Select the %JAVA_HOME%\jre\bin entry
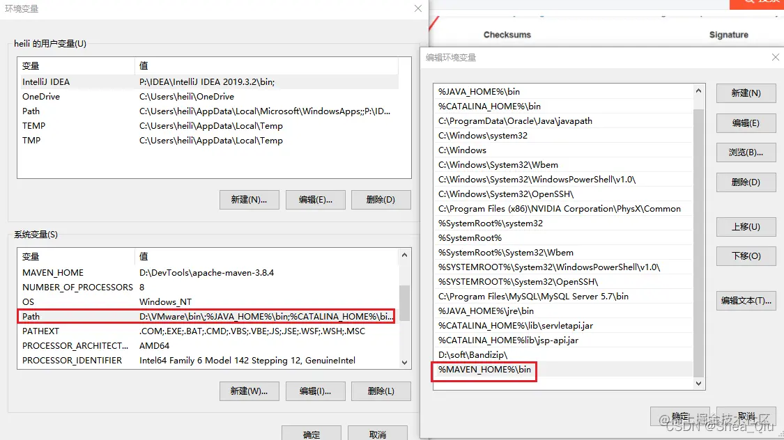The height and width of the screenshot is (440, 784). click(x=562, y=311)
